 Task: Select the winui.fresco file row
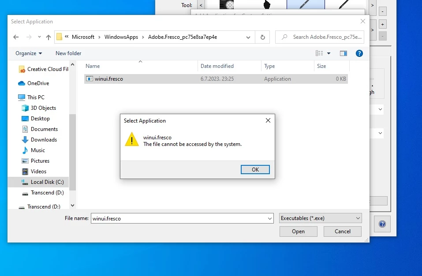(216, 79)
